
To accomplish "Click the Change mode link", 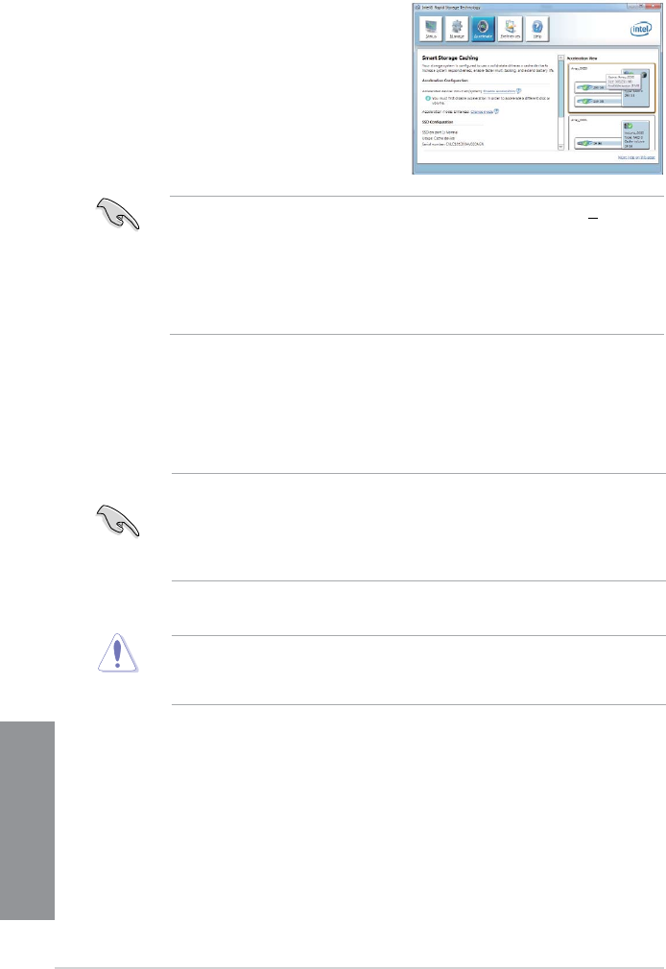I will (482, 112).
